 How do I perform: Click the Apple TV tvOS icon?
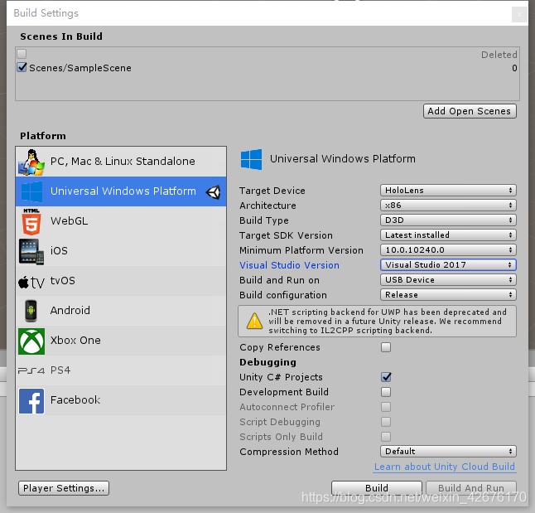click(31, 282)
